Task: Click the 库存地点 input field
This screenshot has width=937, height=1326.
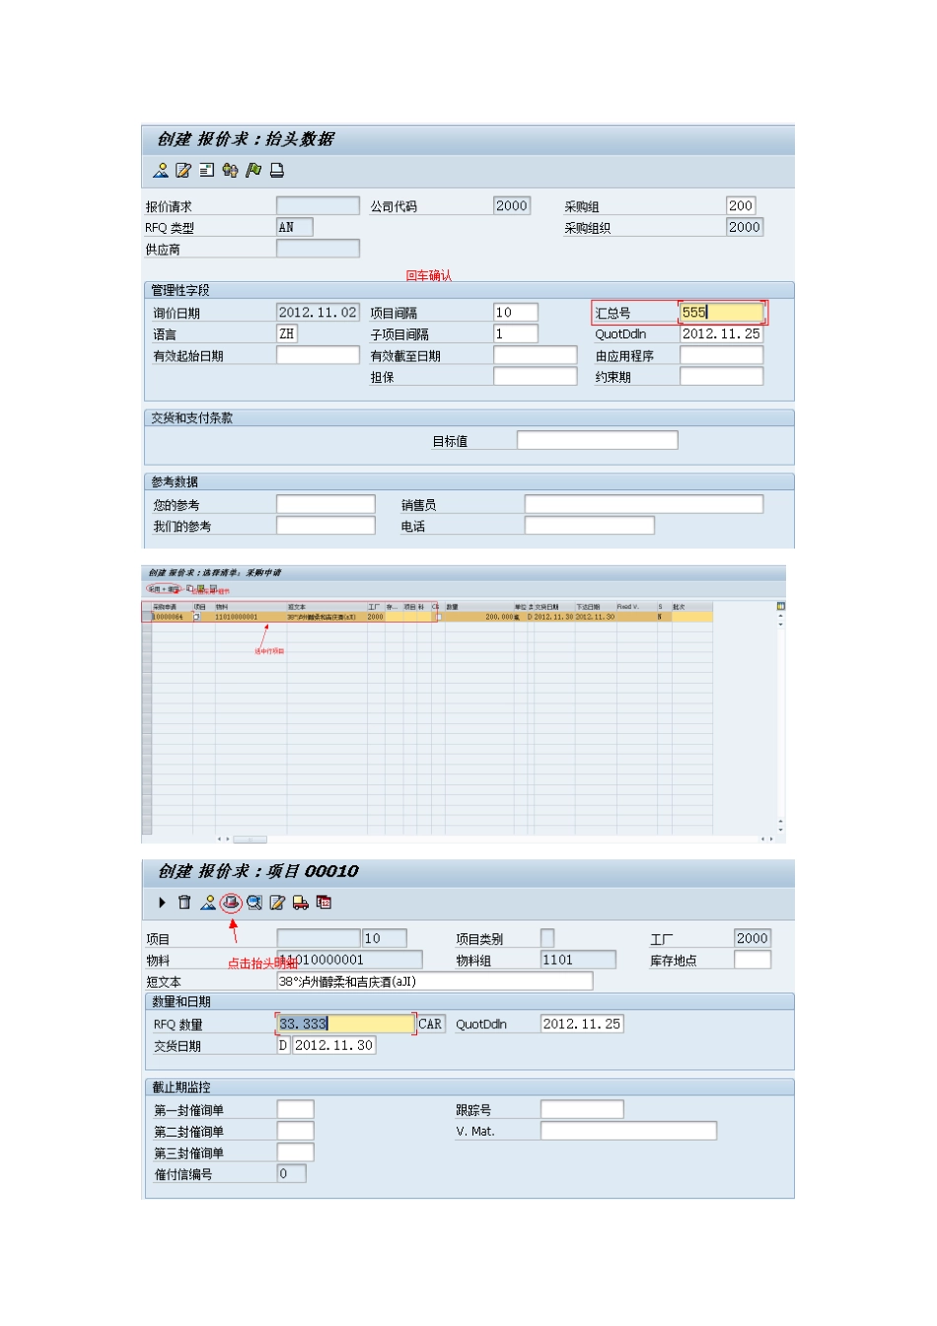Action: coord(753,960)
